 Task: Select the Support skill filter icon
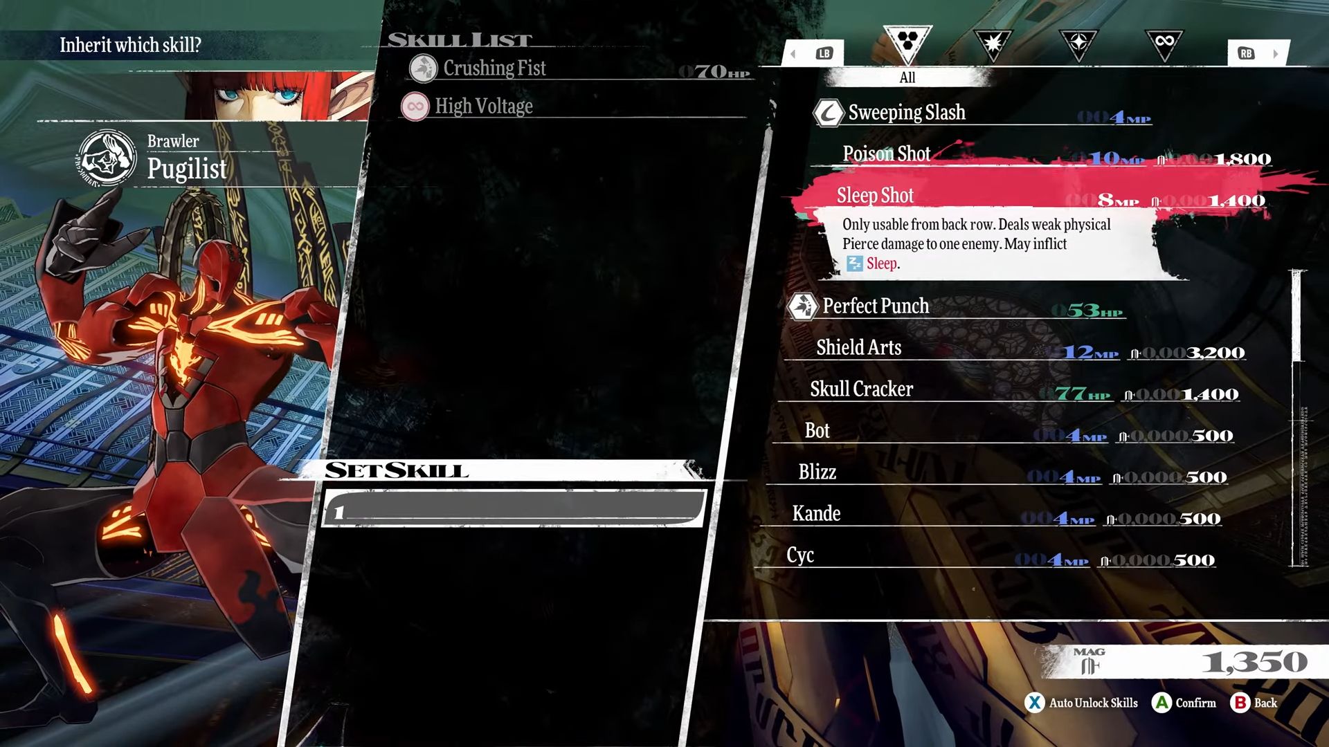coord(1080,41)
